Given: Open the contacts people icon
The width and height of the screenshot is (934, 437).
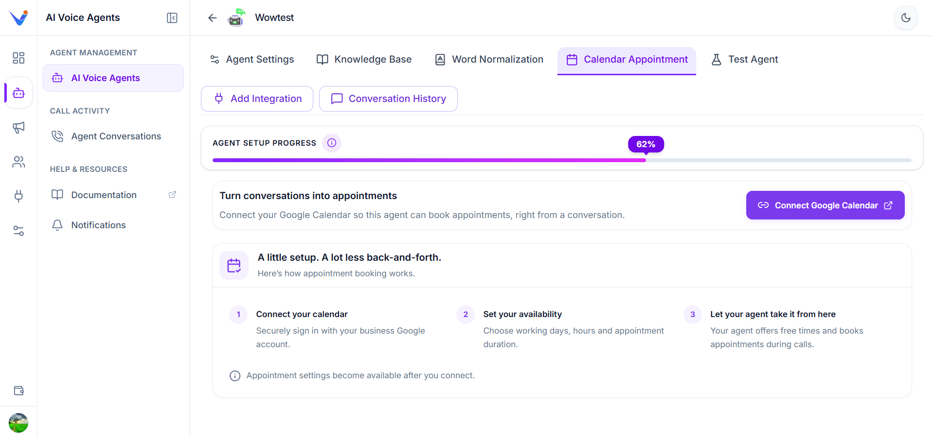Looking at the screenshot, I should [x=18, y=162].
